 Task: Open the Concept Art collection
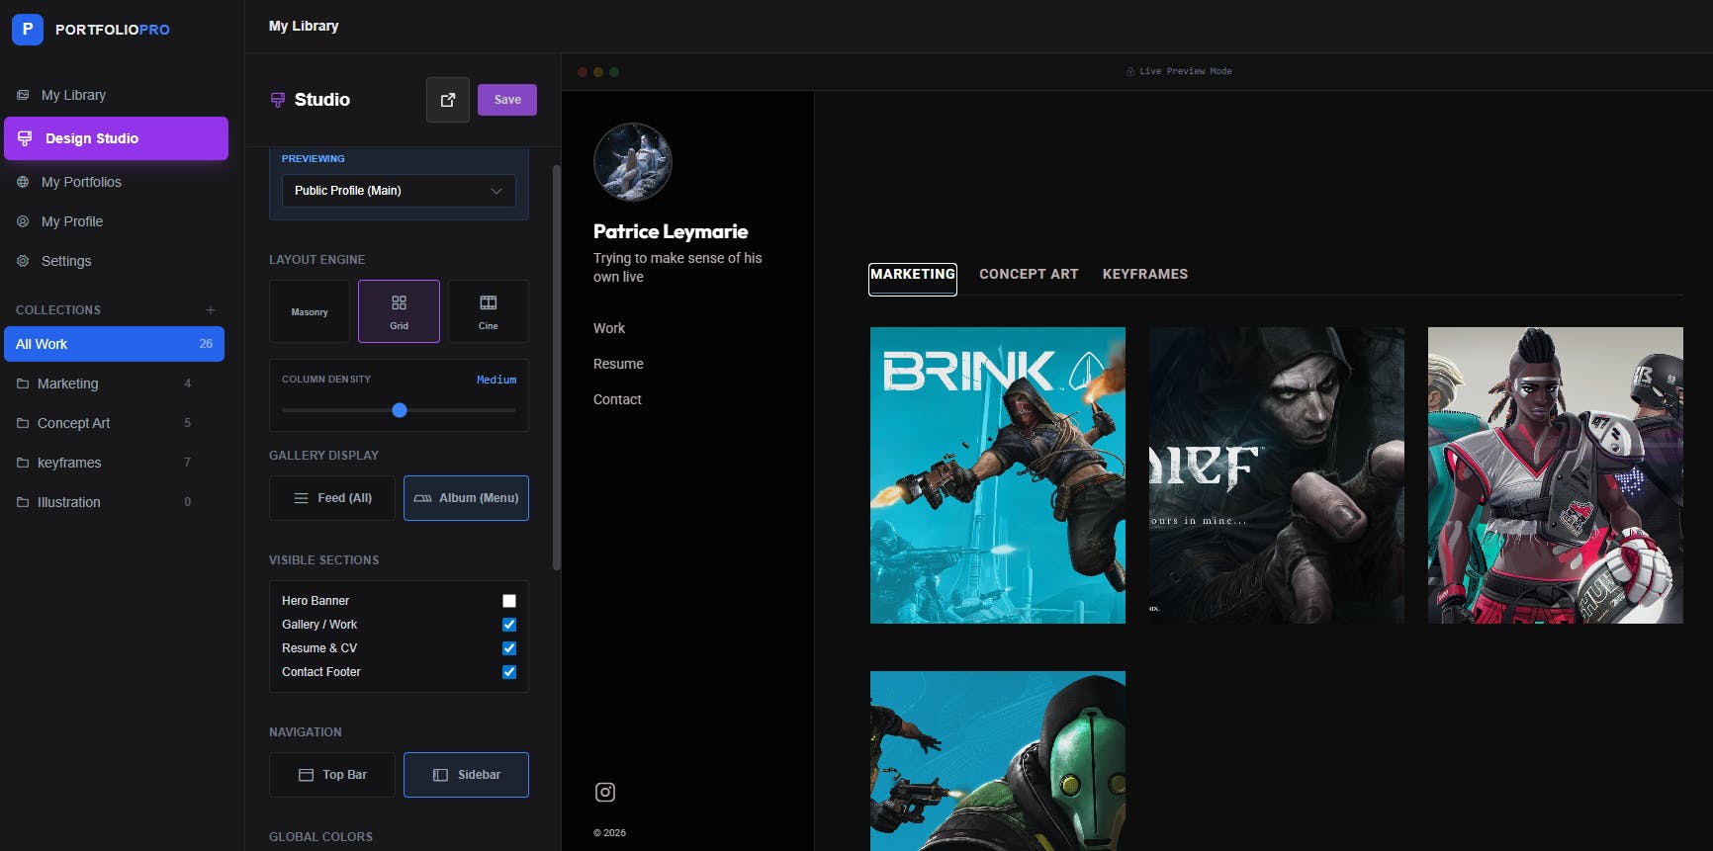click(114, 423)
